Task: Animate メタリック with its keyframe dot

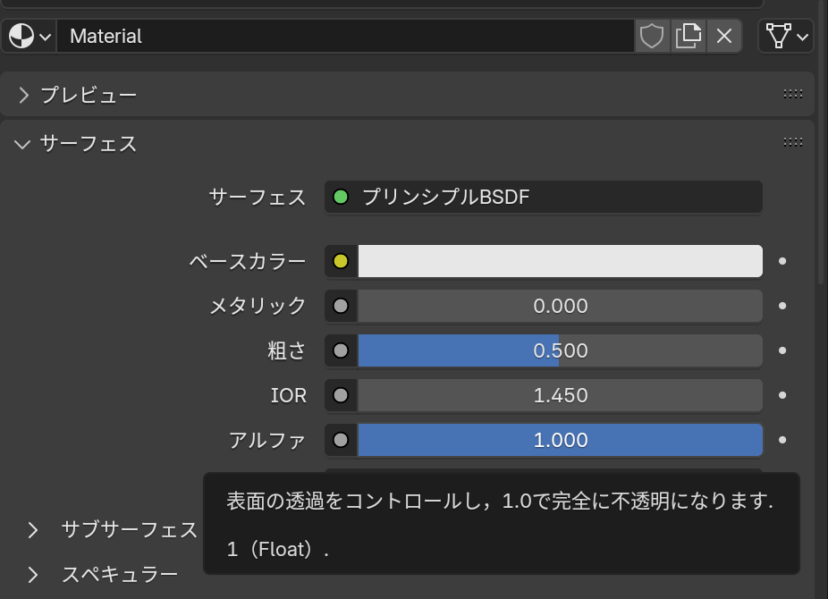Action: pos(782,306)
